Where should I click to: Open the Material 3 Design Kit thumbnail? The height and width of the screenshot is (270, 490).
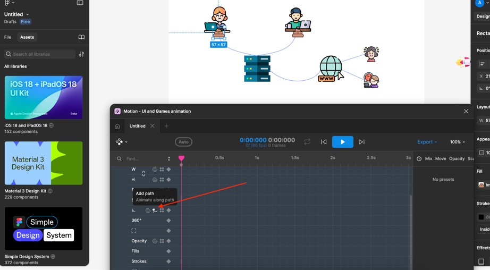[44, 163]
